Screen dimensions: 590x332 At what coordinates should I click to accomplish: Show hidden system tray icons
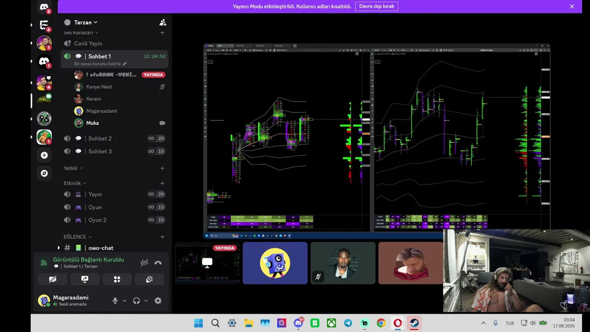484,323
